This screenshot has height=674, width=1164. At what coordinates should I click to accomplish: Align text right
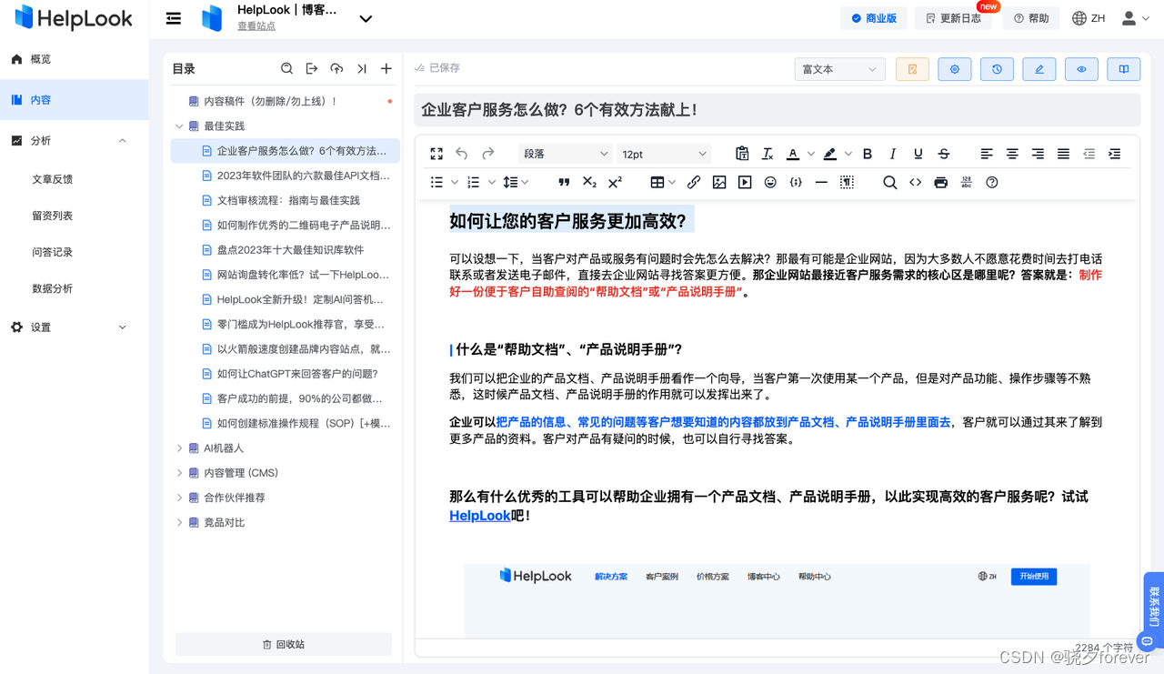(1038, 154)
